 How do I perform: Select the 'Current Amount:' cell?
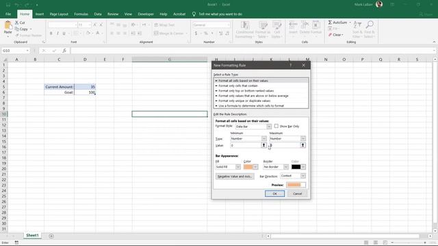click(x=60, y=87)
